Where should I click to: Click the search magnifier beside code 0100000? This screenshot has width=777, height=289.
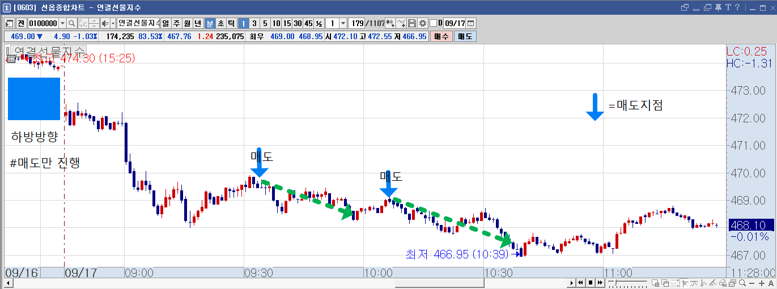[x=71, y=23]
